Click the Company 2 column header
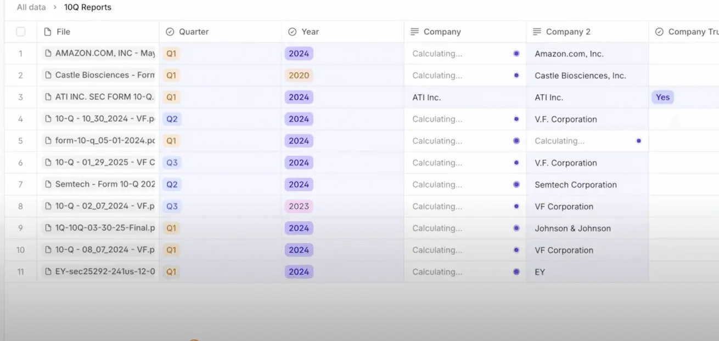 click(x=587, y=32)
